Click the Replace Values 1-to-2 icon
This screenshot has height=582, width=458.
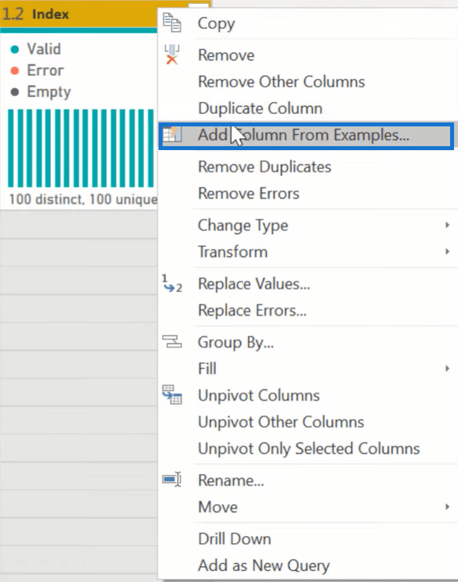[172, 284]
